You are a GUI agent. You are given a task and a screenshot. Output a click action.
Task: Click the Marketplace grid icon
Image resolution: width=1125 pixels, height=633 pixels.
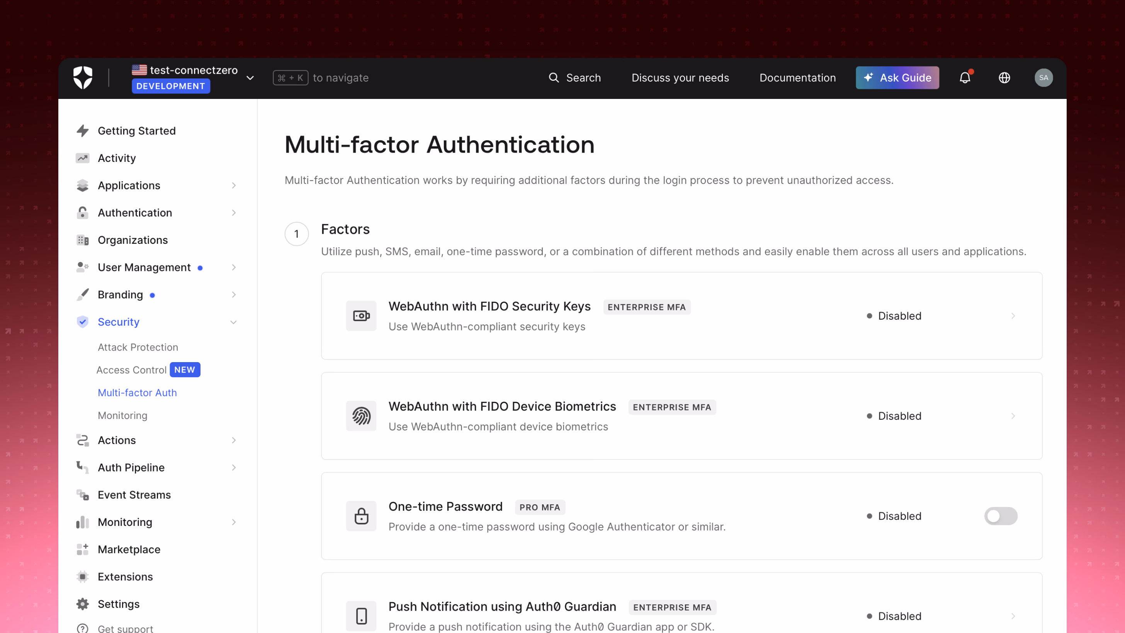click(83, 550)
